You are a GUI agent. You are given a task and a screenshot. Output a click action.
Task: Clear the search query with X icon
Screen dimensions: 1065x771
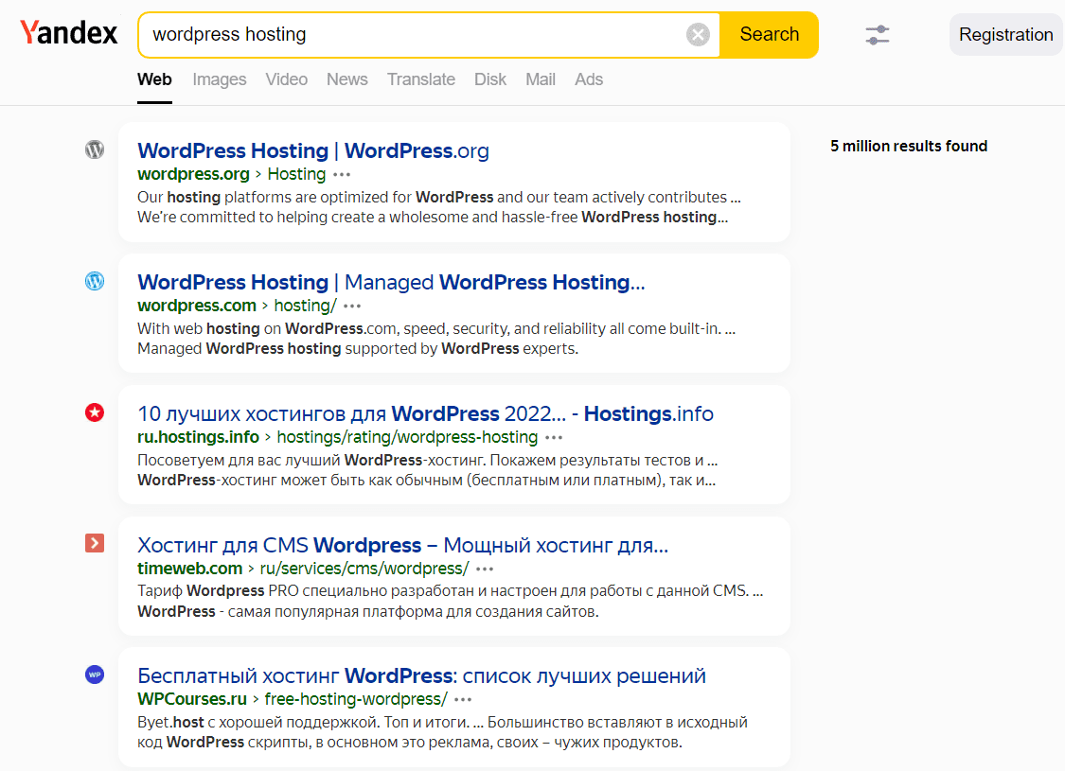tap(698, 35)
